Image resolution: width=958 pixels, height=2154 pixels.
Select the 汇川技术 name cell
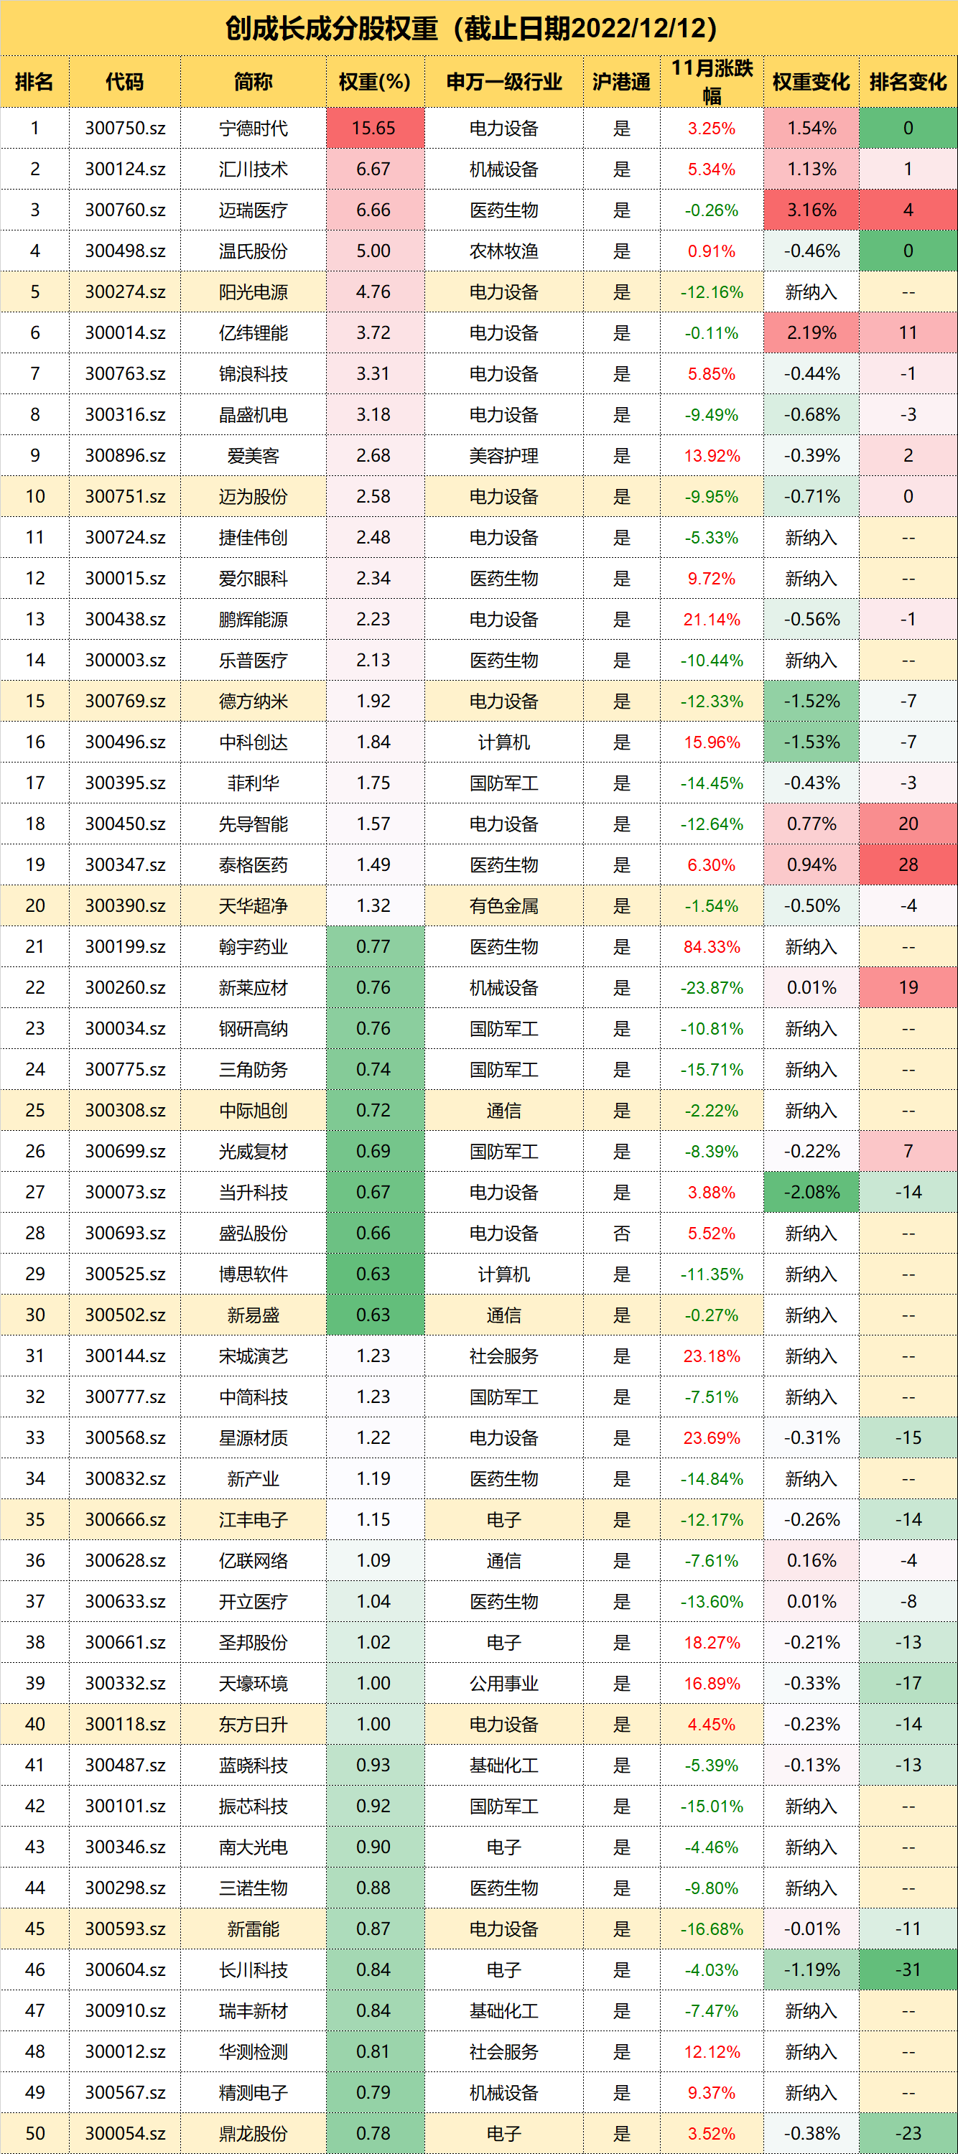point(253,169)
